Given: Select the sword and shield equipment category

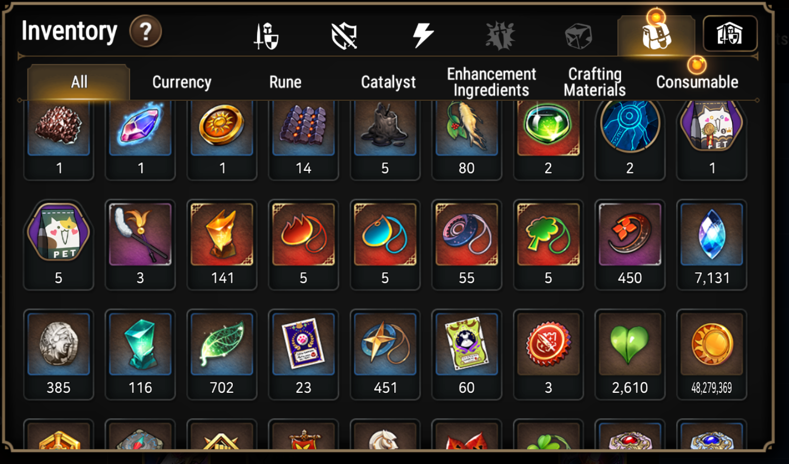Looking at the screenshot, I should [266, 36].
